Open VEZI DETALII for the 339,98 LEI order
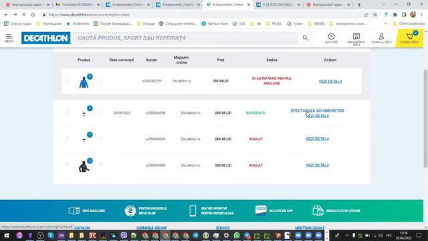Screen dimensions: 428x241 tap(317, 165)
